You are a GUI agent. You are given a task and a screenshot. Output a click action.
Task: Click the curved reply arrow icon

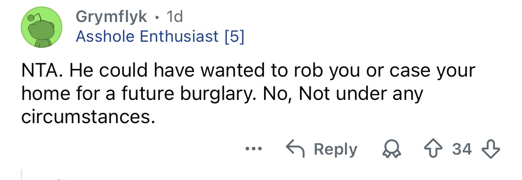[296, 149]
